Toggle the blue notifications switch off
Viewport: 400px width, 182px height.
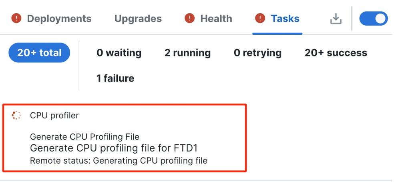pos(374,19)
